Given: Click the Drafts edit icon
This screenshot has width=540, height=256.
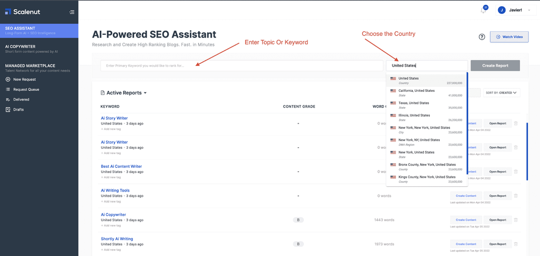Looking at the screenshot, I should [x=8, y=110].
